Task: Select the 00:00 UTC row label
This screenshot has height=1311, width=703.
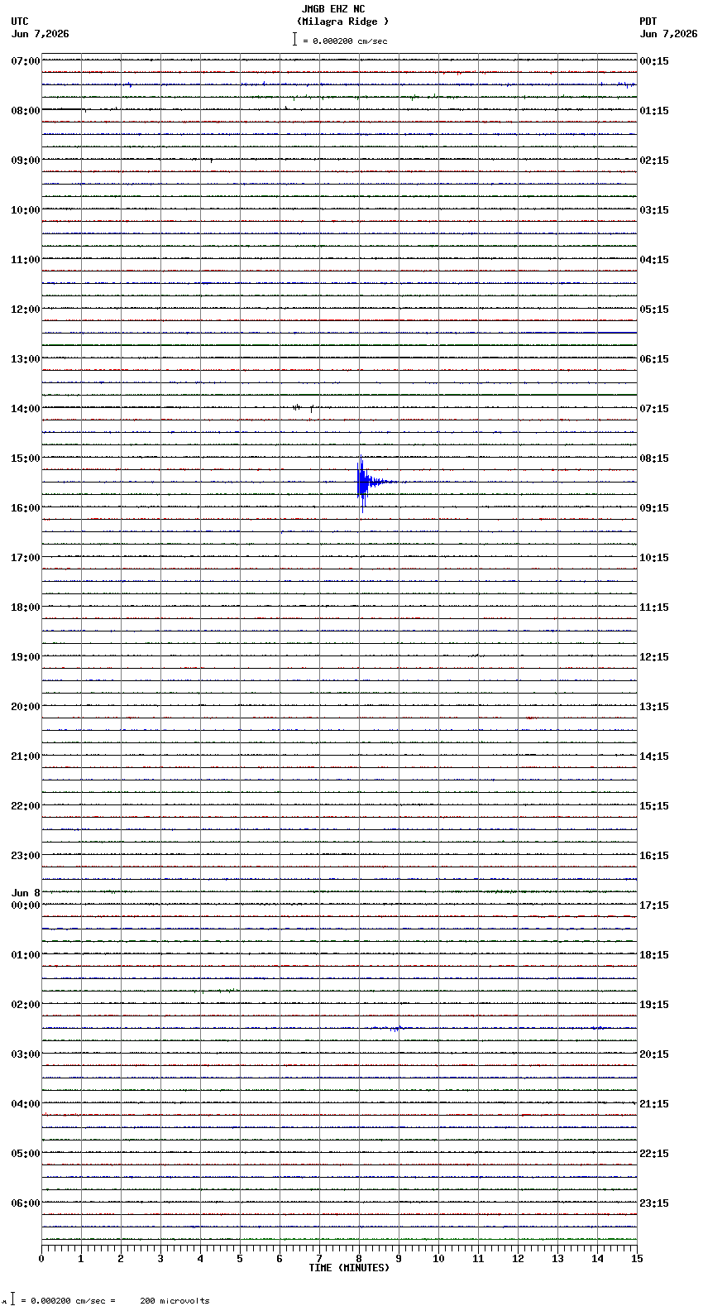Action: 26,905
